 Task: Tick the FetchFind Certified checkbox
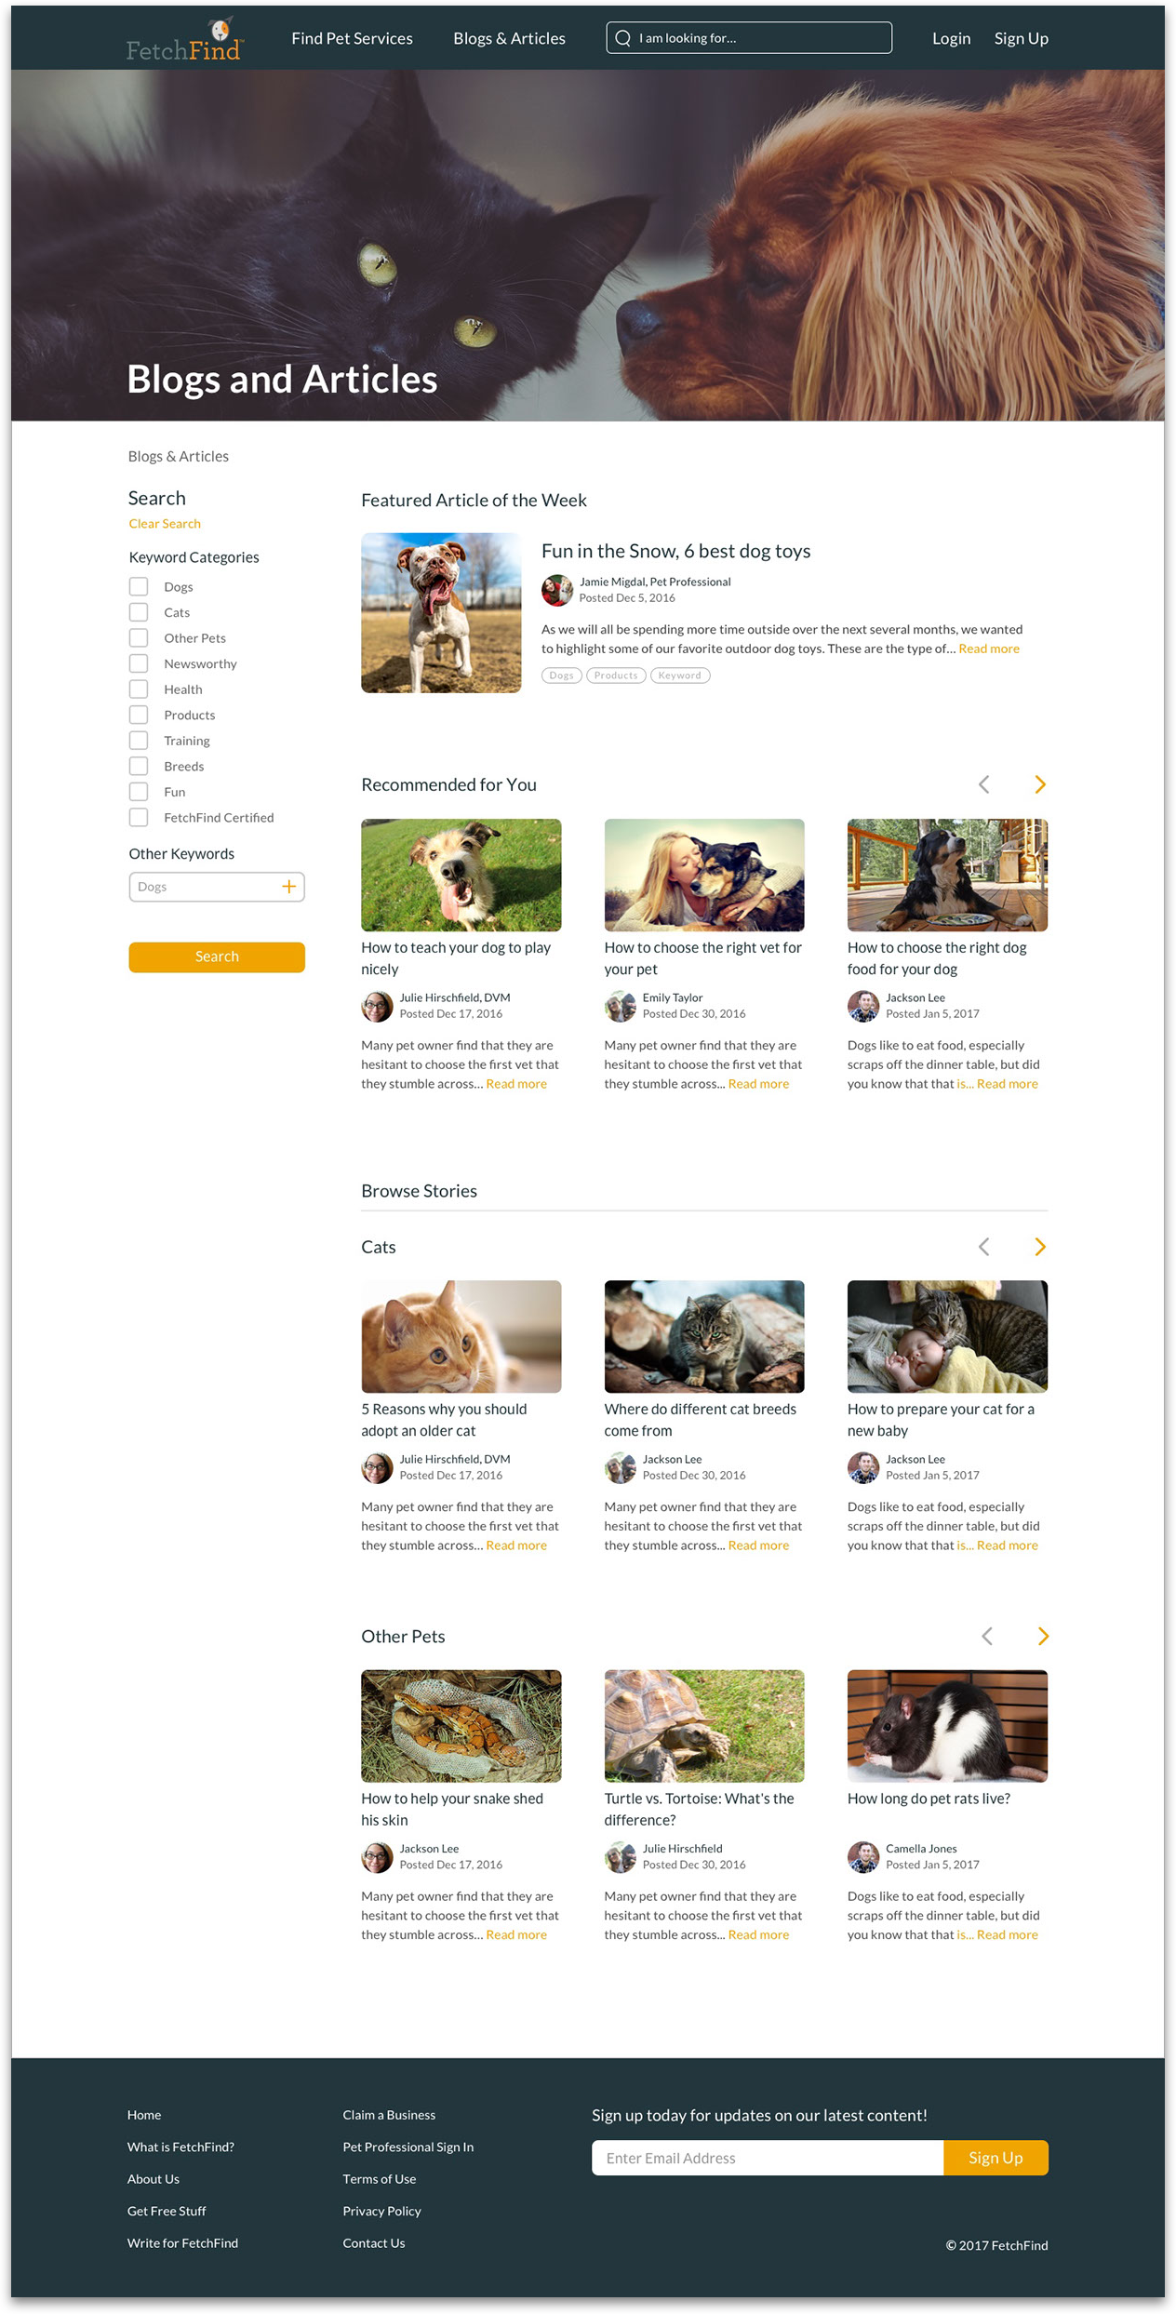[x=139, y=817]
